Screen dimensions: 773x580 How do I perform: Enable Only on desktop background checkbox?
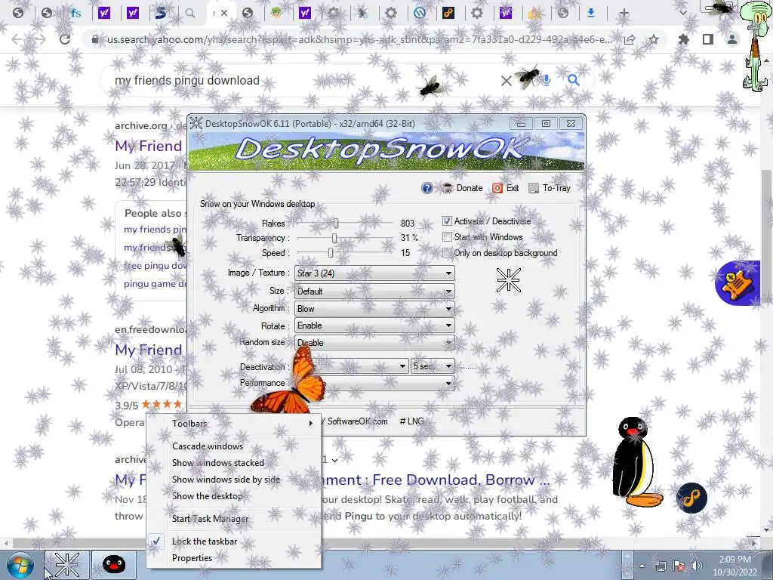click(447, 252)
